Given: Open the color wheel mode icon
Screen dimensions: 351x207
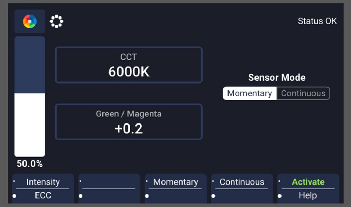Looking at the screenshot, I should [29, 21].
